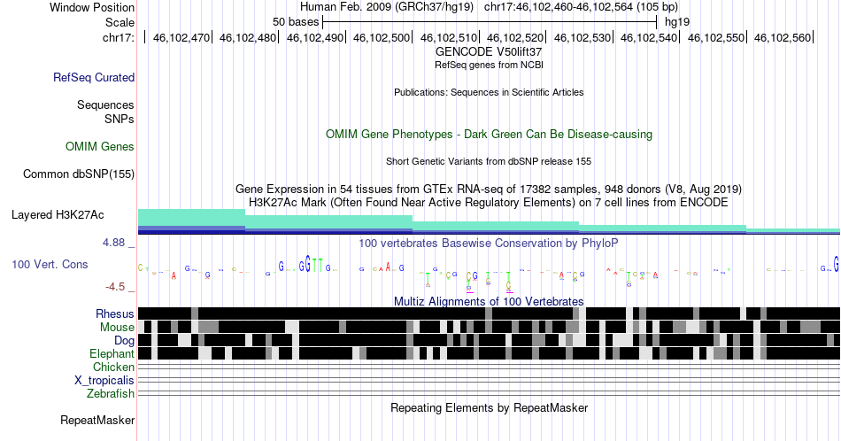Click the Chicken alignment row label
The image size is (841, 441).
click(x=113, y=367)
